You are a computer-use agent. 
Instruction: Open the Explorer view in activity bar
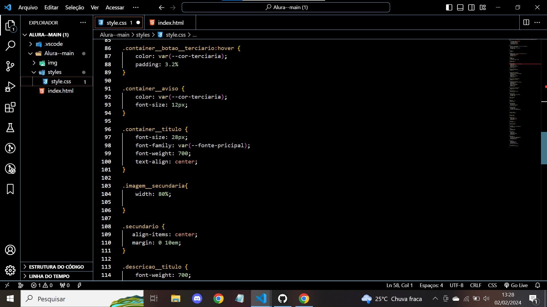coord(10,26)
